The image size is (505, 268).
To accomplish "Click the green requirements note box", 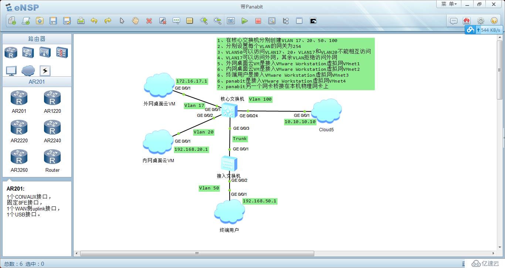I will tap(295, 64).
